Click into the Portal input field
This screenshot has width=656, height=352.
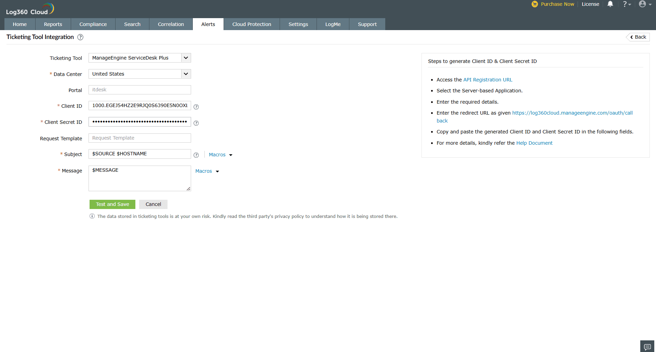pyautogui.click(x=139, y=90)
